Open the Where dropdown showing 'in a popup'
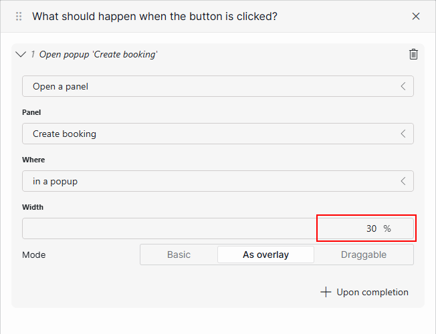The width and height of the screenshot is (436, 334). tap(218, 181)
